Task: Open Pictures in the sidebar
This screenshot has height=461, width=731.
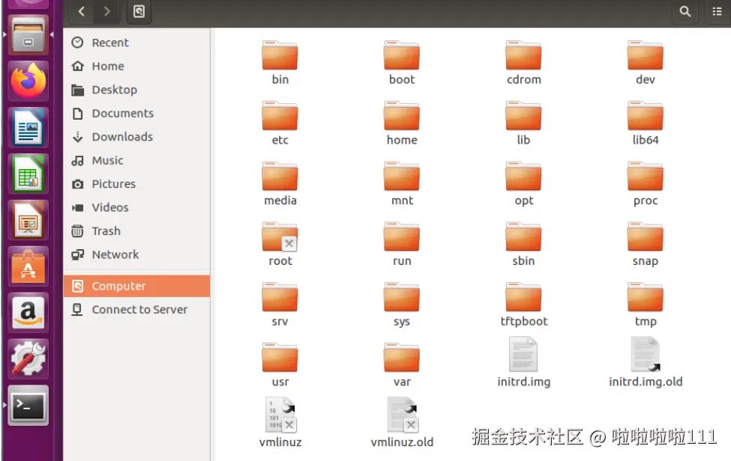Action: [x=136, y=184]
